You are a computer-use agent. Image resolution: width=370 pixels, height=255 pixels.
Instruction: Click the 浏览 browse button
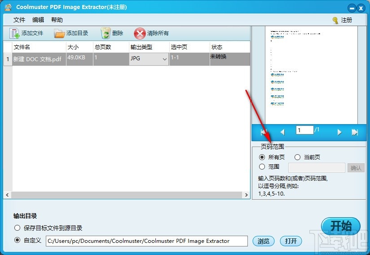click(x=263, y=241)
